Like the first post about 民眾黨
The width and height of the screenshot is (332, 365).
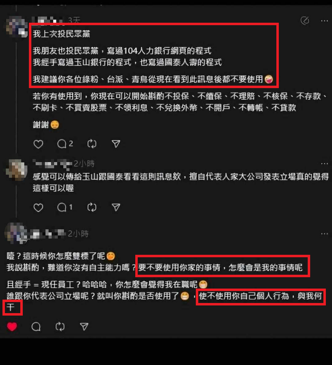click(x=38, y=144)
